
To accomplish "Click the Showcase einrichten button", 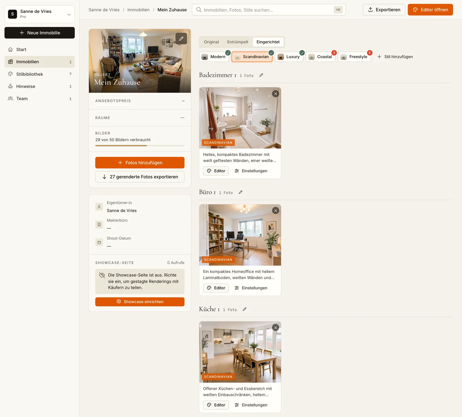I will pos(140,302).
